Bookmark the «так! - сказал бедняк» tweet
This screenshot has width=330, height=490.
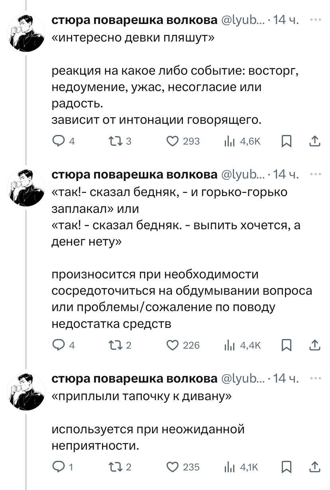click(x=286, y=345)
